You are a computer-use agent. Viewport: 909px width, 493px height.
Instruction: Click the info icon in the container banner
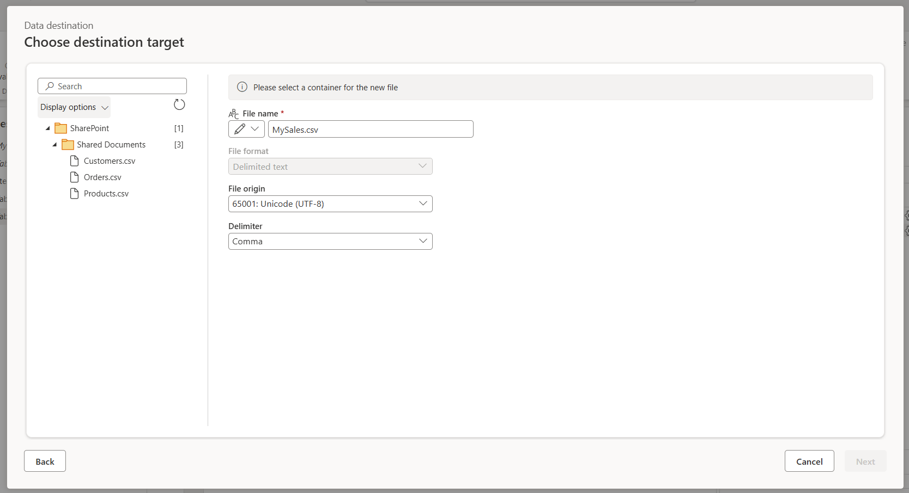point(241,87)
